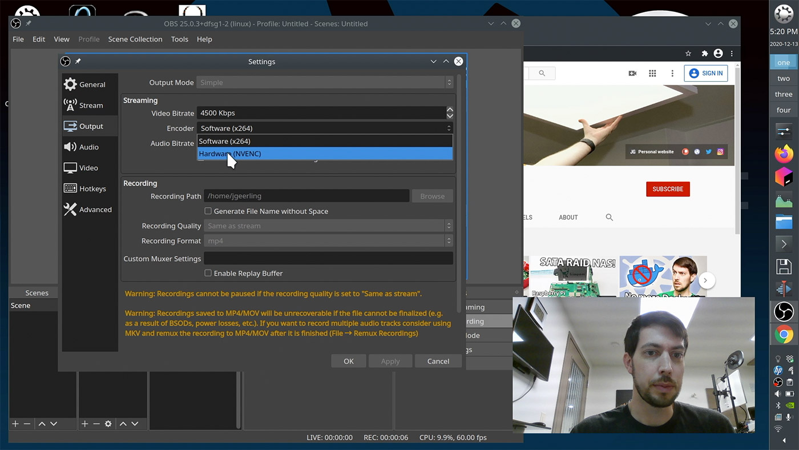The width and height of the screenshot is (799, 450).
Task: Click Video Bitrate value field
Action: [321, 113]
